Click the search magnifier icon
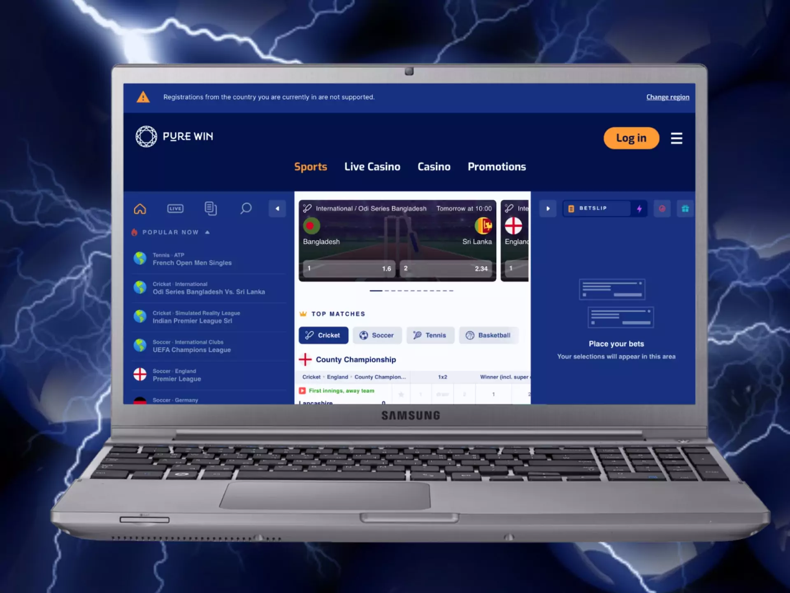This screenshot has height=593, width=790. pos(246,208)
